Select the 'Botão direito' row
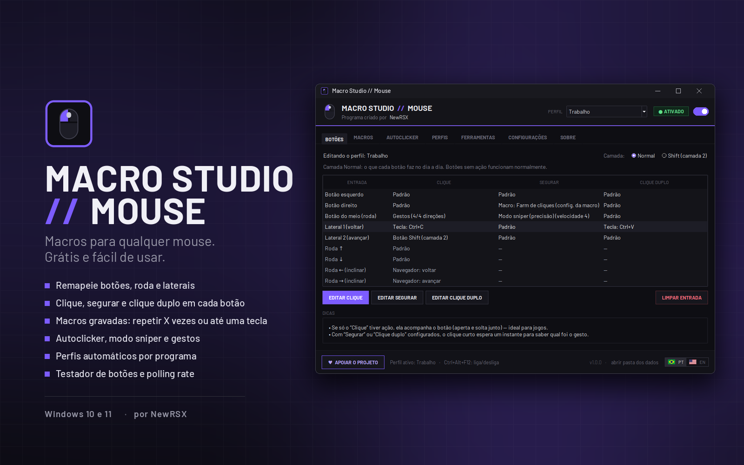The width and height of the screenshot is (744, 465). [x=515, y=205]
